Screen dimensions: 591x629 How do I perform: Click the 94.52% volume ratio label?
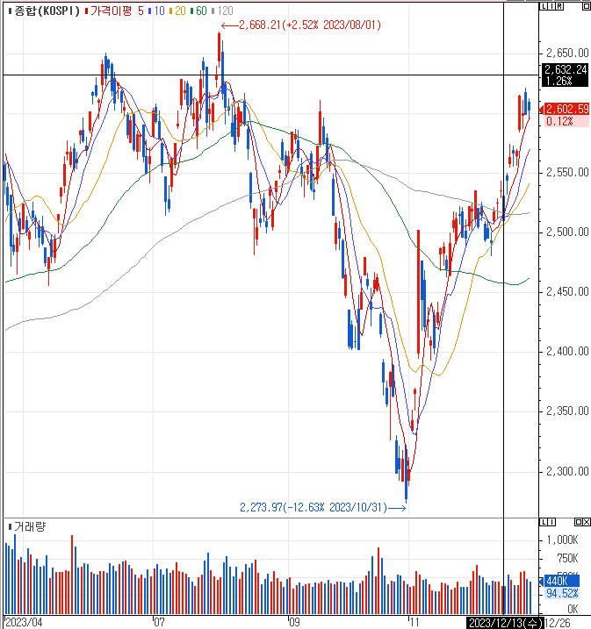pos(562,593)
